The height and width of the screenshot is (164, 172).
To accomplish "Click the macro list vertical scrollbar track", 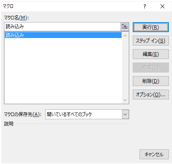I will point(125,68).
